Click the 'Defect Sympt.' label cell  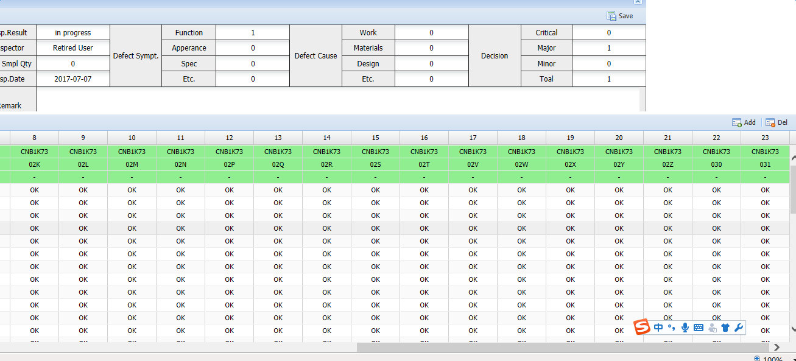coord(136,55)
